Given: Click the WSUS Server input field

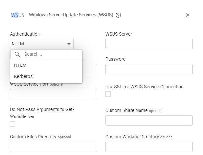Looking at the screenshot, I should (x=149, y=44).
